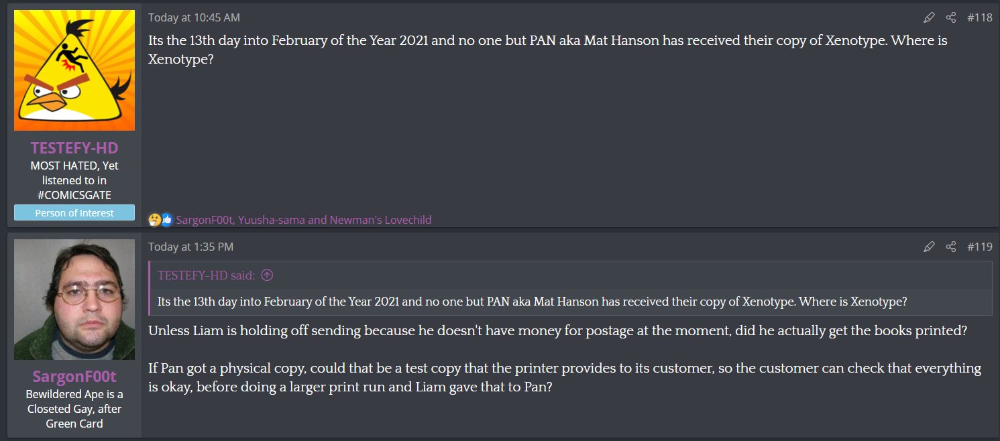Click highlighter icon on post #119

tap(929, 247)
